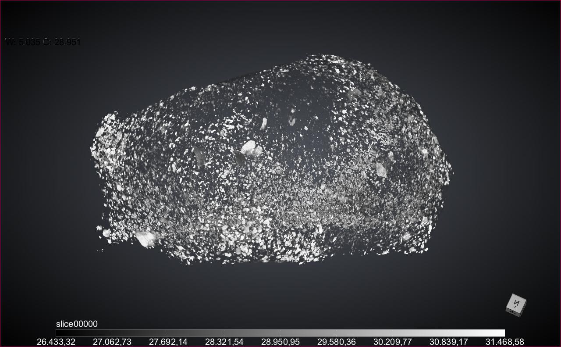Click the 28.950,95 midpoint scale label
The image size is (561, 347).
coord(280,342)
